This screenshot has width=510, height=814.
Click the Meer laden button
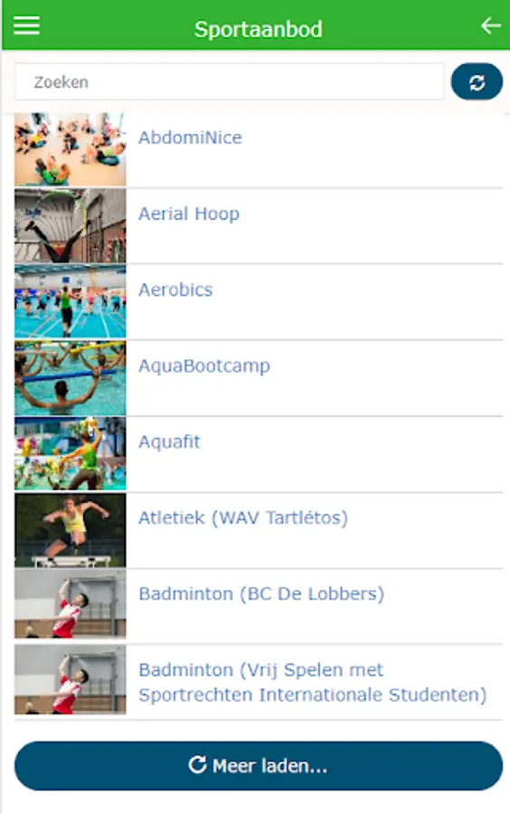pos(259,766)
